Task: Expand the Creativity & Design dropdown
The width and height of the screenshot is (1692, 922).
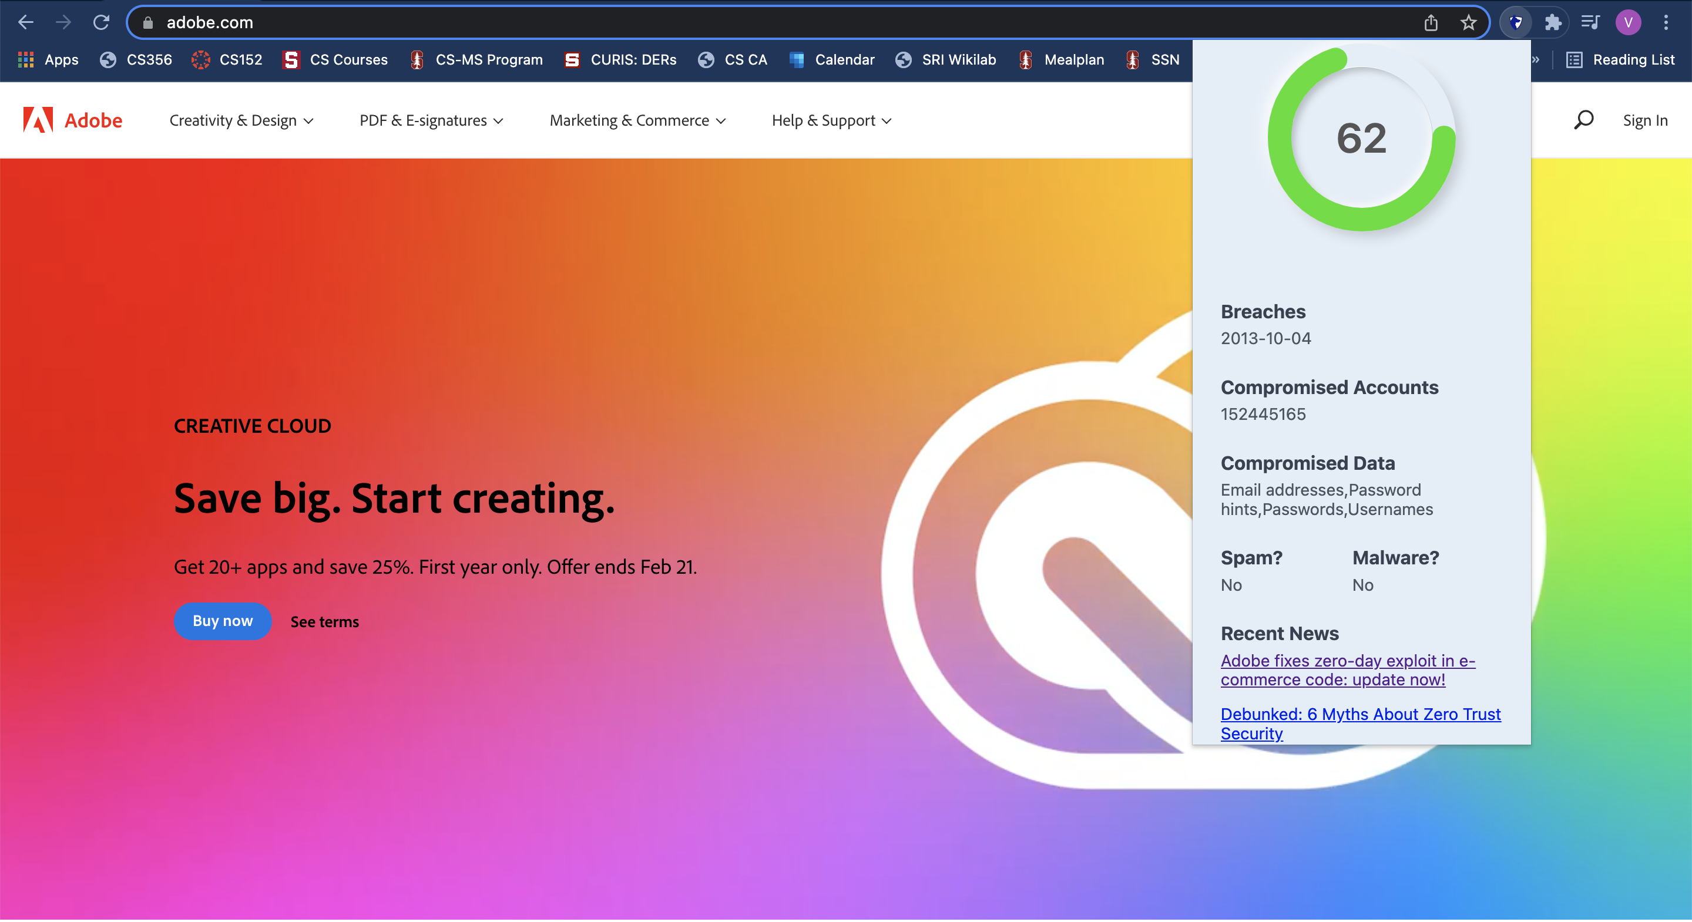Action: 241,121
